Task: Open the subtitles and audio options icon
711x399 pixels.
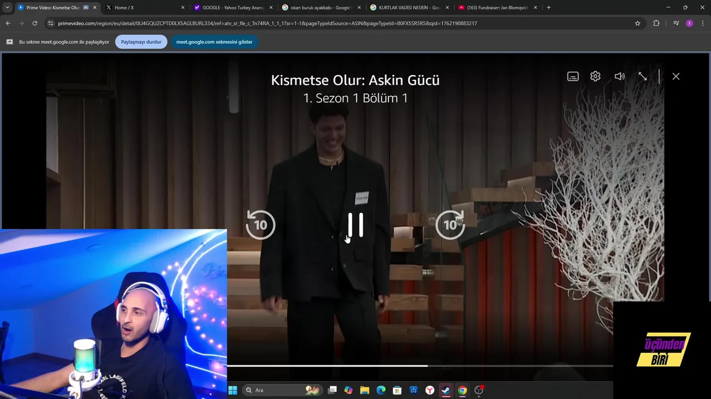Action: tap(573, 76)
